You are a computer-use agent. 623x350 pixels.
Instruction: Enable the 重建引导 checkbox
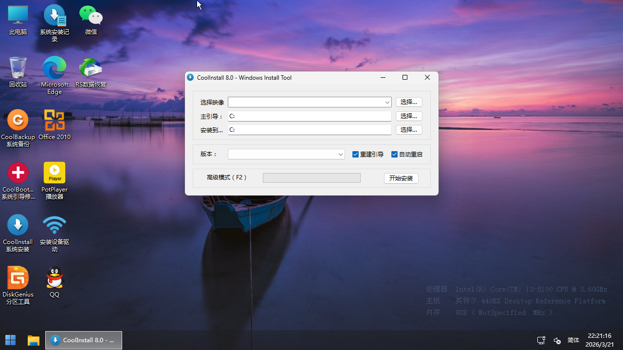tap(356, 154)
